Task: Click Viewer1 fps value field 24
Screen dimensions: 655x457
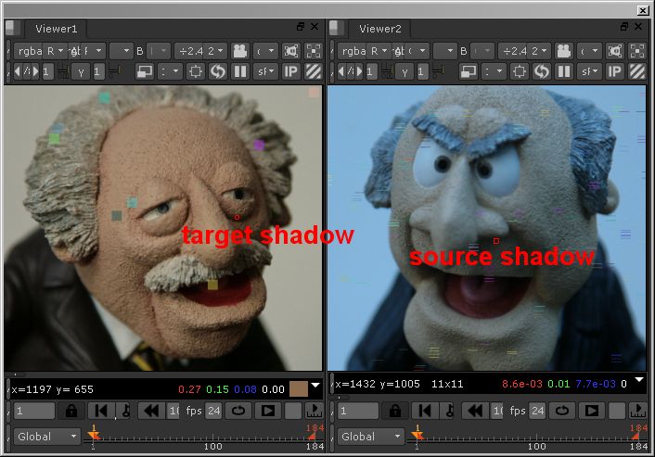Action: (x=214, y=411)
